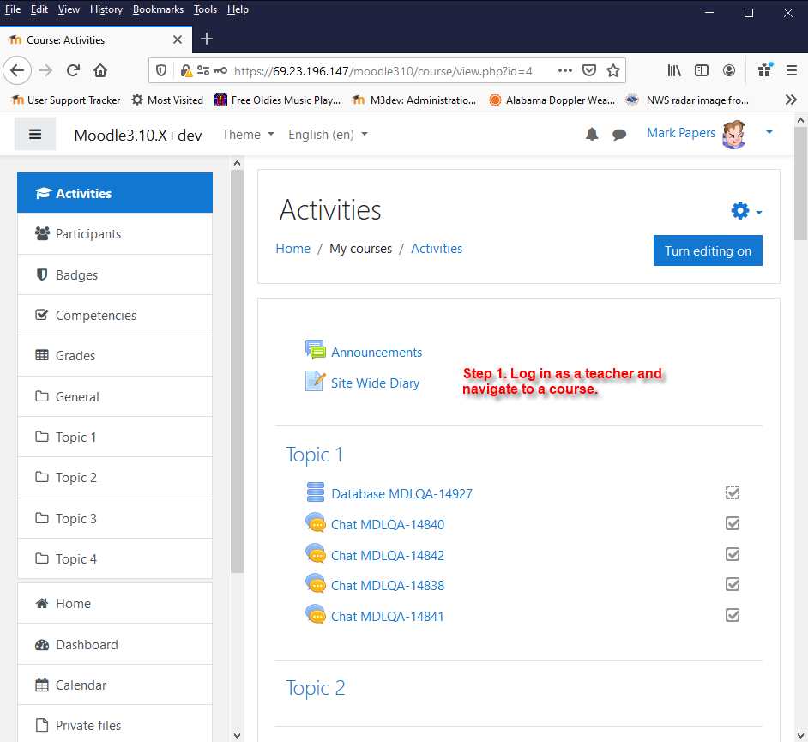The image size is (808, 742).
Task: Click the Chat MDLQA-14838 activity icon
Action: pyautogui.click(x=315, y=584)
